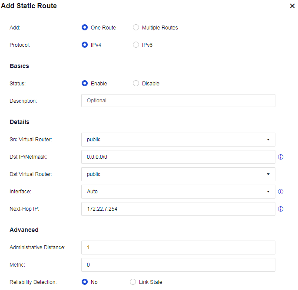Open the Dst Virtual Router dropdown
298x290 pixels.
click(x=178, y=174)
